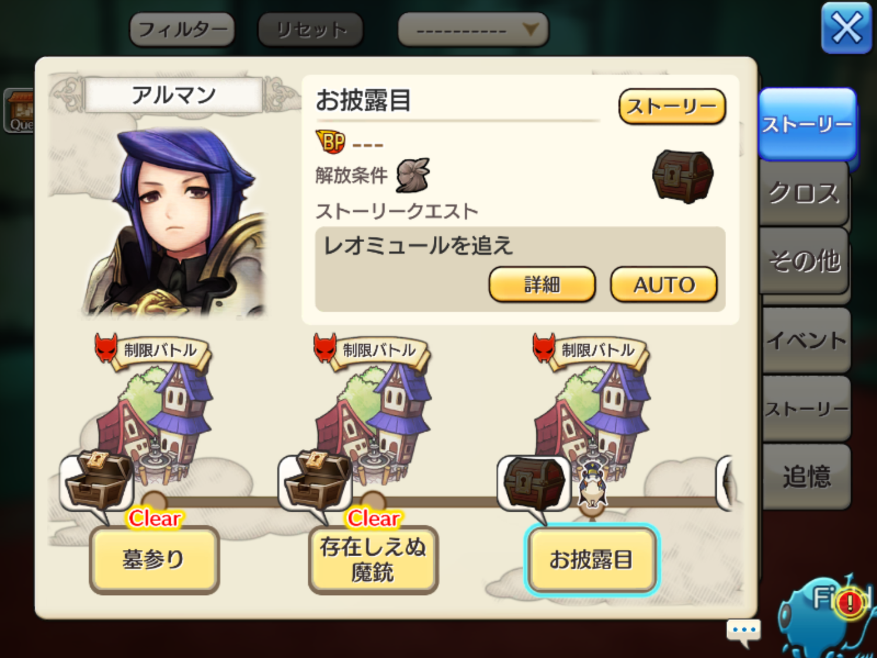Open the treasure chest above 存在しえぬ魔銃
Viewport: 877px width, 658px height.
(x=316, y=481)
